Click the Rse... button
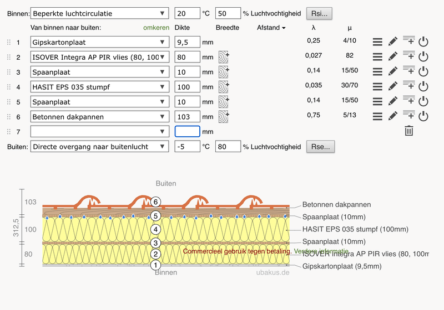The height and width of the screenshot is (310, 444). click(x=321, y=146)
